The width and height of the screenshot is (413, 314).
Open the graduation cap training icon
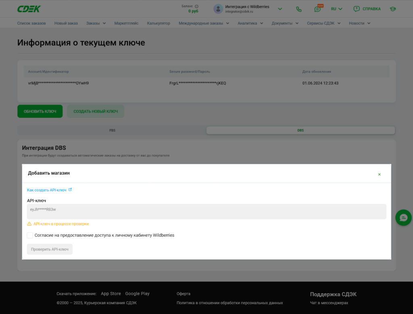point(393,9)
